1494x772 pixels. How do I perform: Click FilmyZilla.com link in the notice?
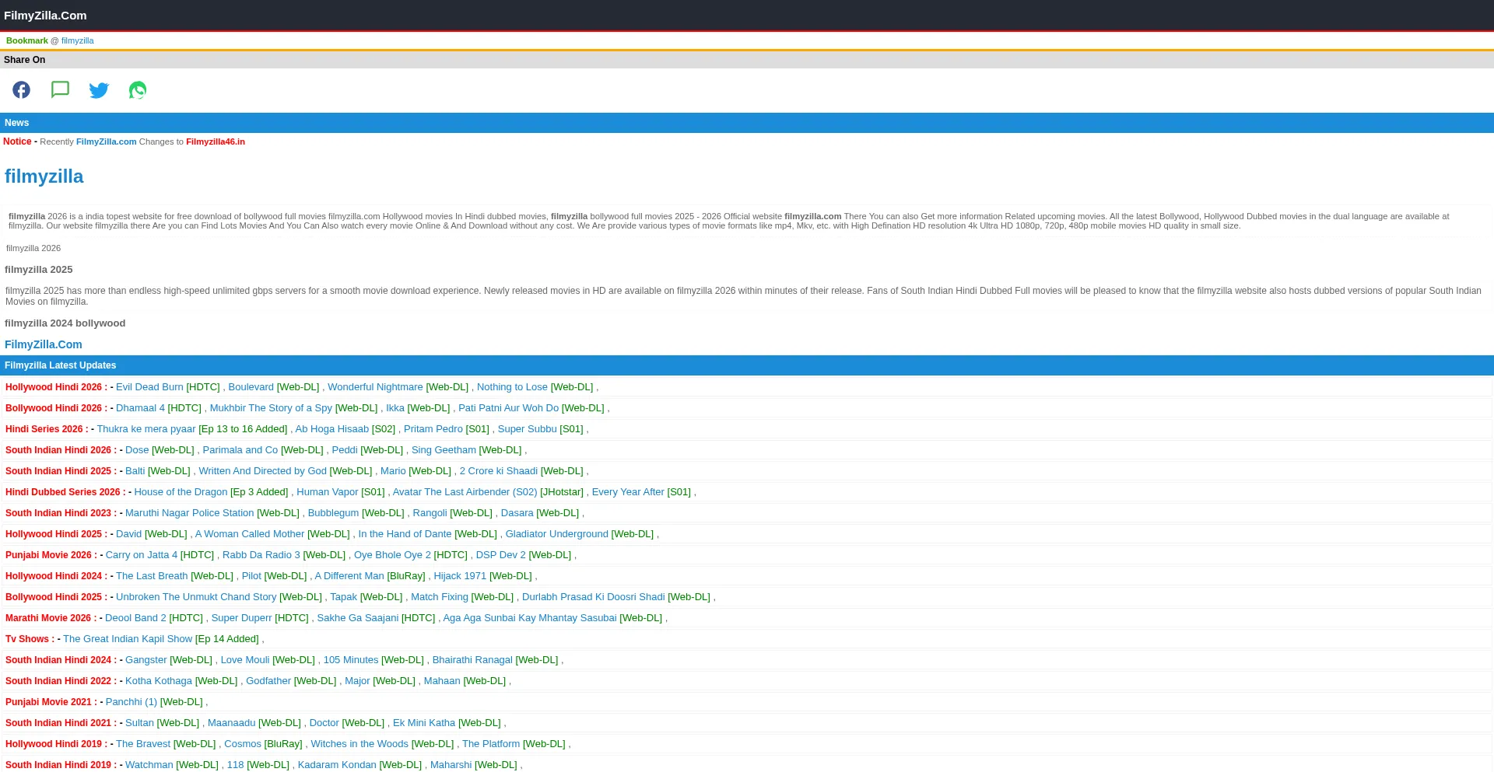click(107, 141)
